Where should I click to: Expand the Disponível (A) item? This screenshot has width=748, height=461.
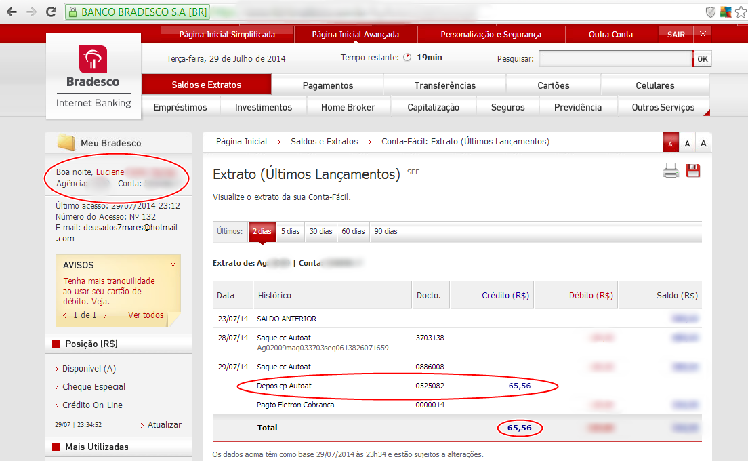89,369
